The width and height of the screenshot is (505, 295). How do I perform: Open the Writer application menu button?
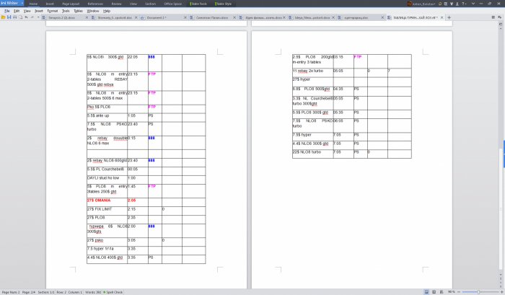[12, 3]
